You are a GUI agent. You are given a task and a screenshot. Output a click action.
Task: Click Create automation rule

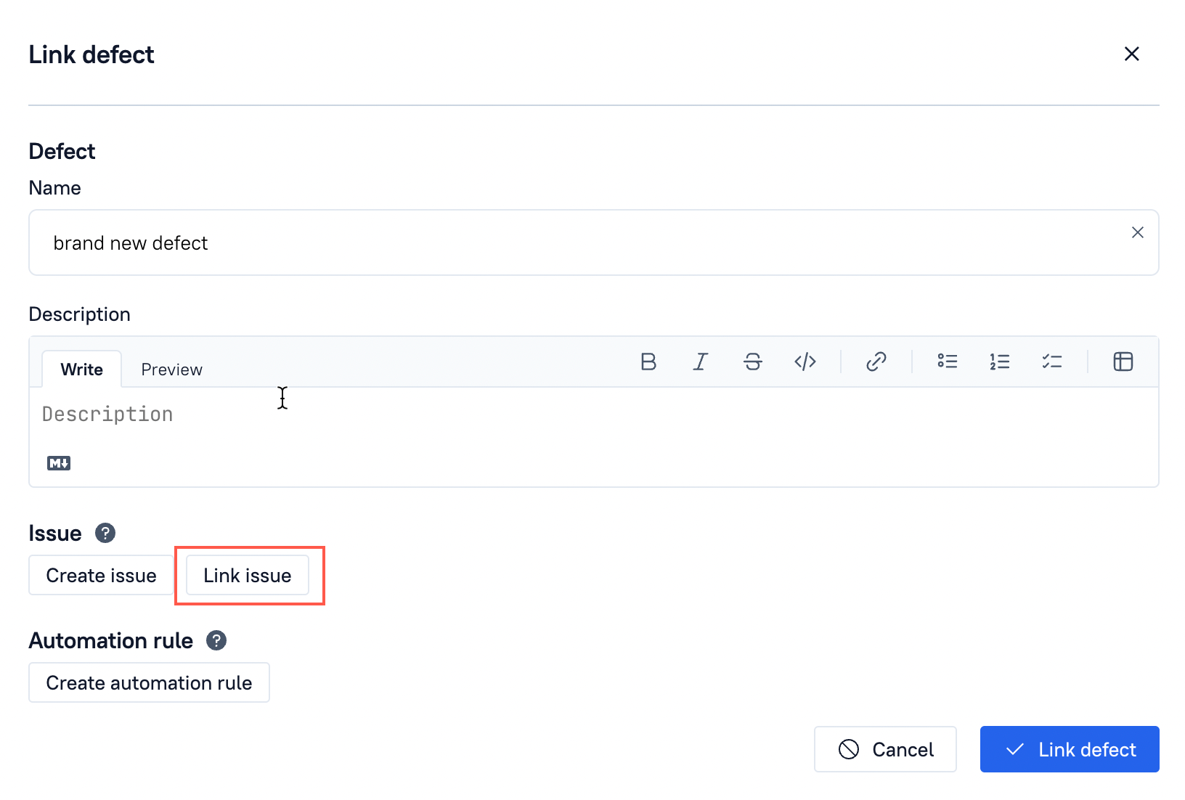click(149, 682)
